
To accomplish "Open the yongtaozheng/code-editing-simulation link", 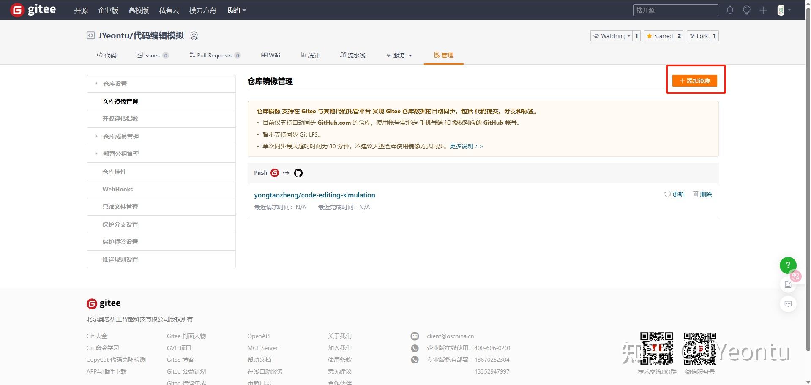I will click(x=314, y=195).
